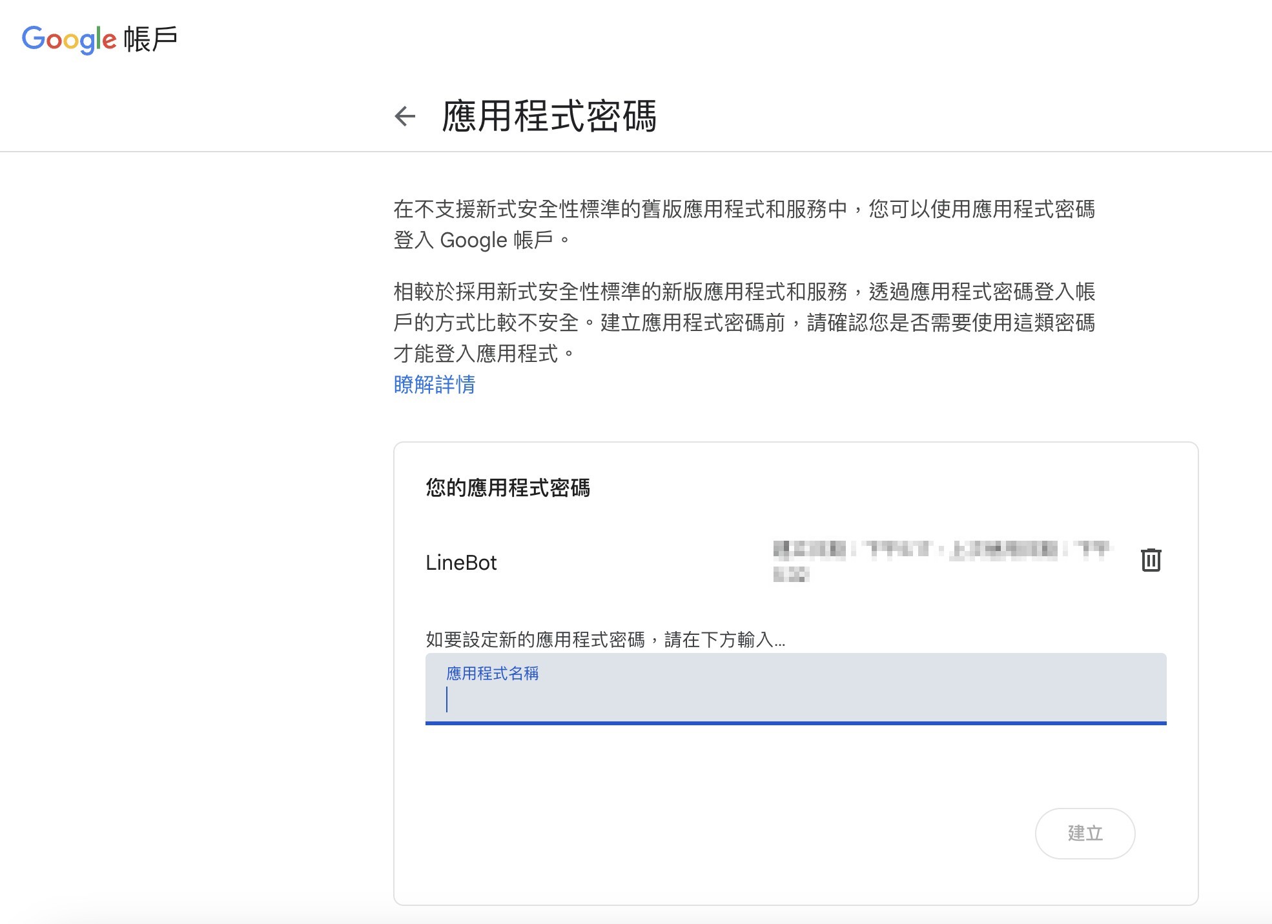
Task: Click the 您的應用程式密碼 heading
Action: pos(508,488)
